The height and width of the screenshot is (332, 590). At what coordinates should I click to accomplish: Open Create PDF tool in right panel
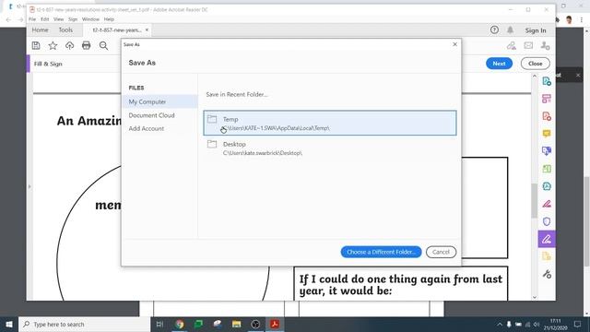(547, 81)
